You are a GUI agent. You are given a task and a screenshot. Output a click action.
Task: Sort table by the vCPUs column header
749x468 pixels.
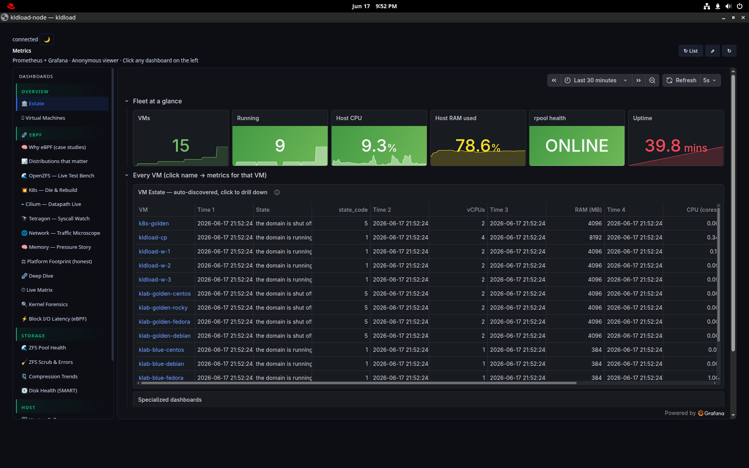(x=476, y=210)
